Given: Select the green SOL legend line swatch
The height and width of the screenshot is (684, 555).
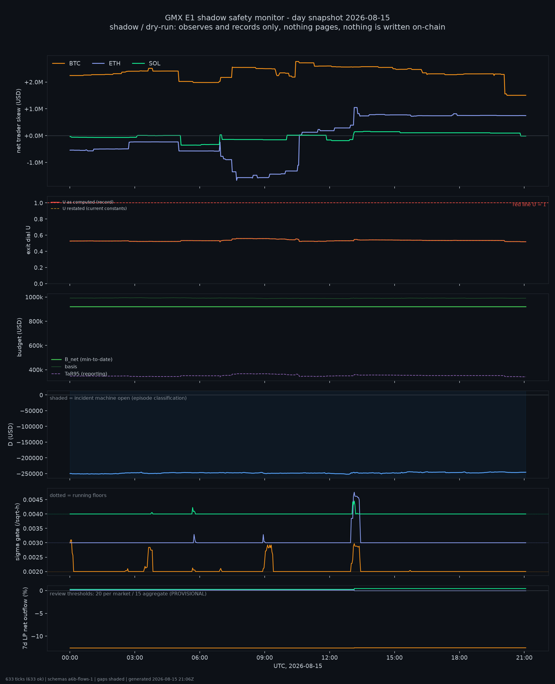Looking at the screenshot, I should pos(138,64).
